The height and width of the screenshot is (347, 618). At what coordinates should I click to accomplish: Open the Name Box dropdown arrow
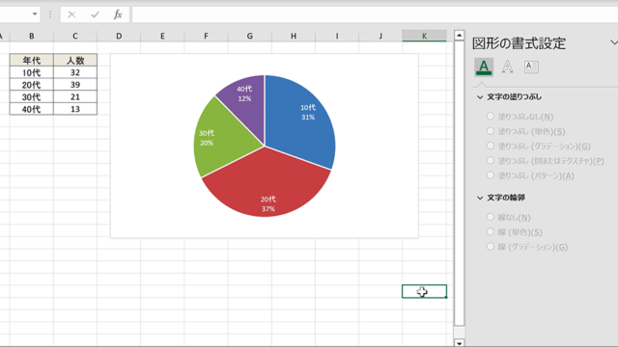(35, 14)
